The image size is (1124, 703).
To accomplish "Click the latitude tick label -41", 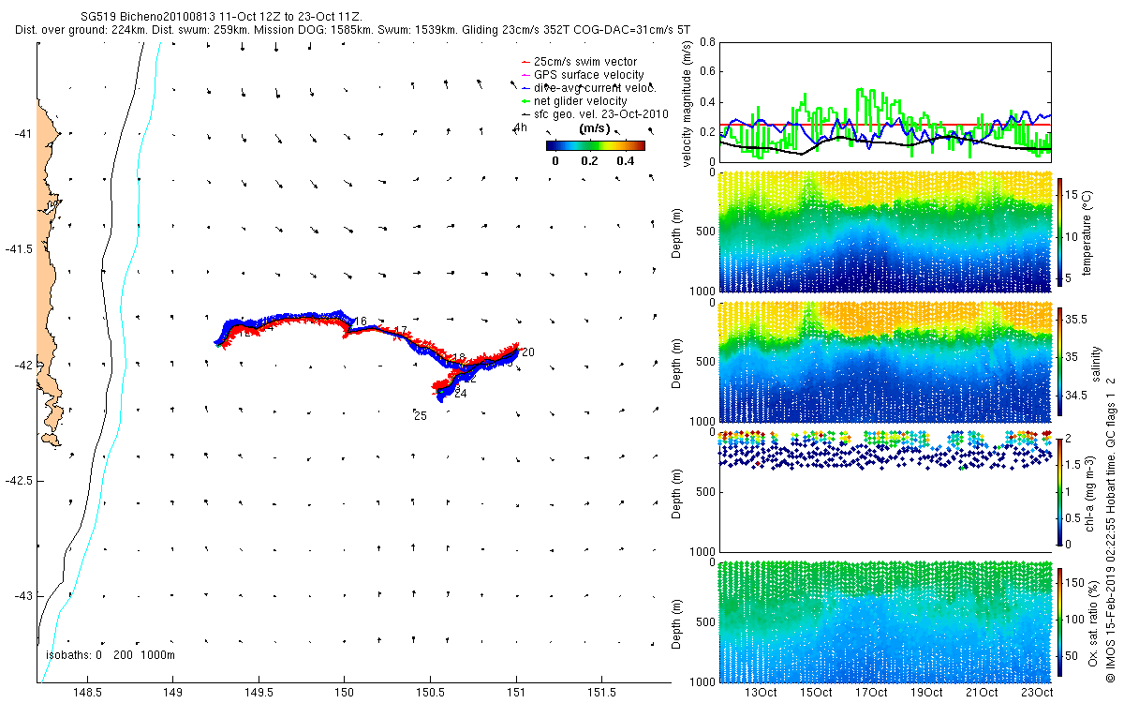I will click(22, 134).
